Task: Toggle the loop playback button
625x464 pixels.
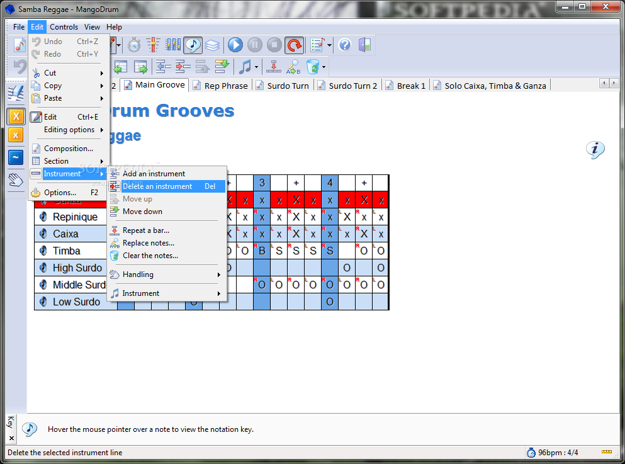Action: tap(295, 45)
